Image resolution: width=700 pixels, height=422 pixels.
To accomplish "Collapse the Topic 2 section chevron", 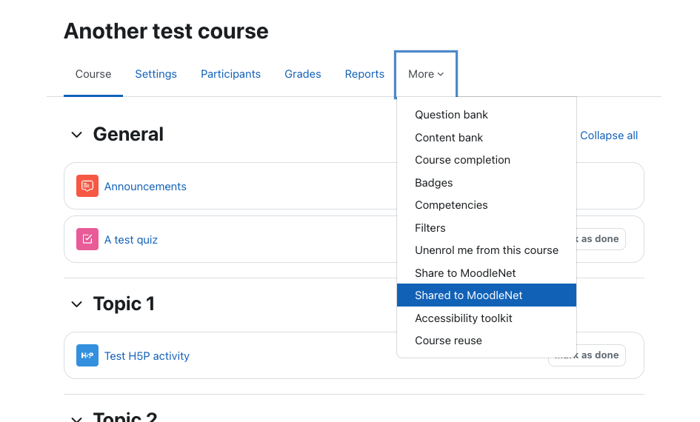I will click(77, 418).
